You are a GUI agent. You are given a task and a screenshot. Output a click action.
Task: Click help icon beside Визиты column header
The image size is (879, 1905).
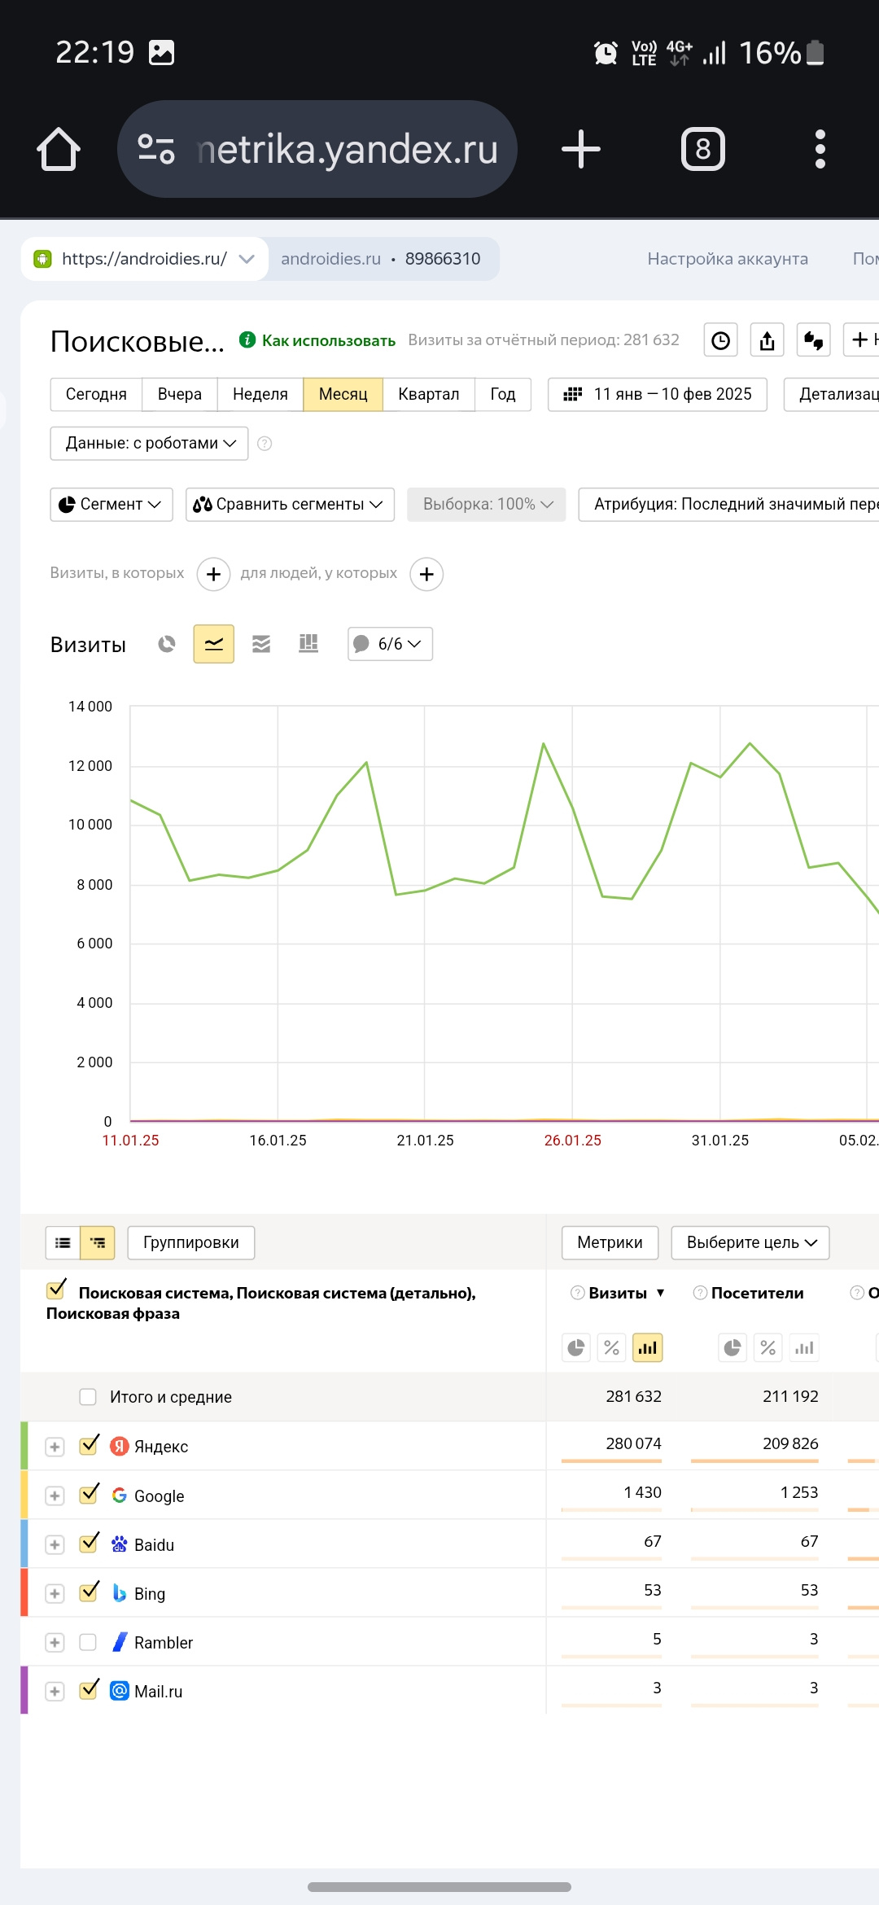coord(578,1293)
